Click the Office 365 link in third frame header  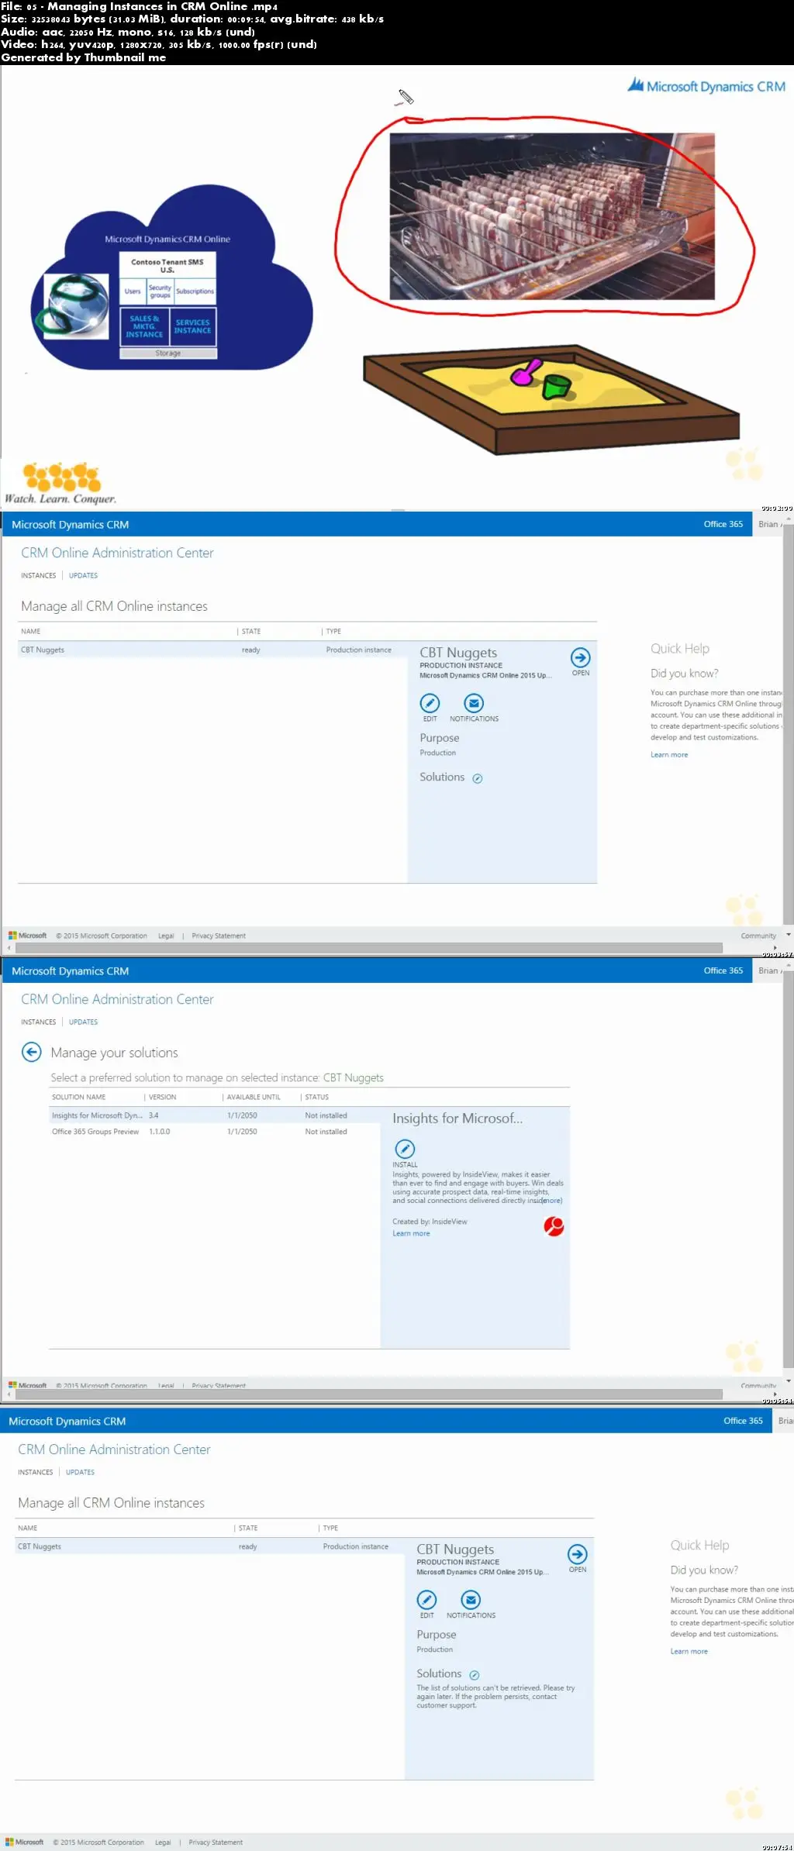coord(723,970)
